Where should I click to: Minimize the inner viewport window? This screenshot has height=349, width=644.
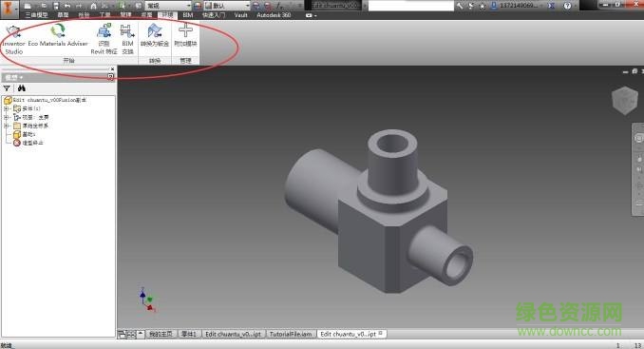point(625,72)
